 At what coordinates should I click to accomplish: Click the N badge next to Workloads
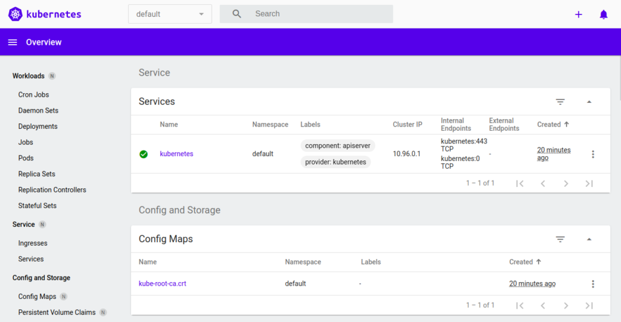(x=52, y=76)
